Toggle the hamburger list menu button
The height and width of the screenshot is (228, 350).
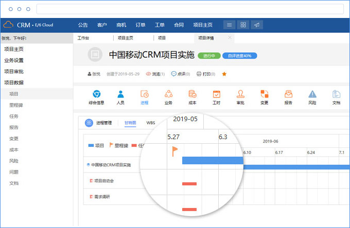[x=230, y=25]
